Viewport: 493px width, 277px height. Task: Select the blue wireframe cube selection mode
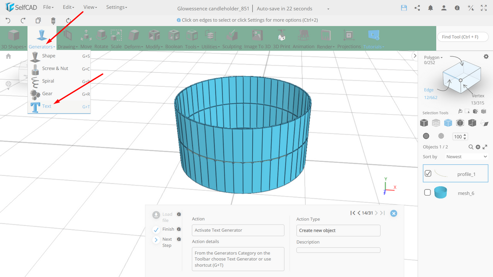[448, 123]
